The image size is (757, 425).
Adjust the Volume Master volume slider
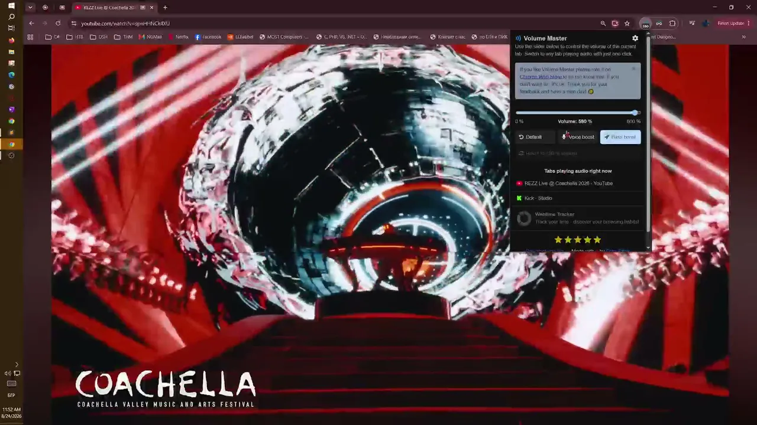[577, 113]
